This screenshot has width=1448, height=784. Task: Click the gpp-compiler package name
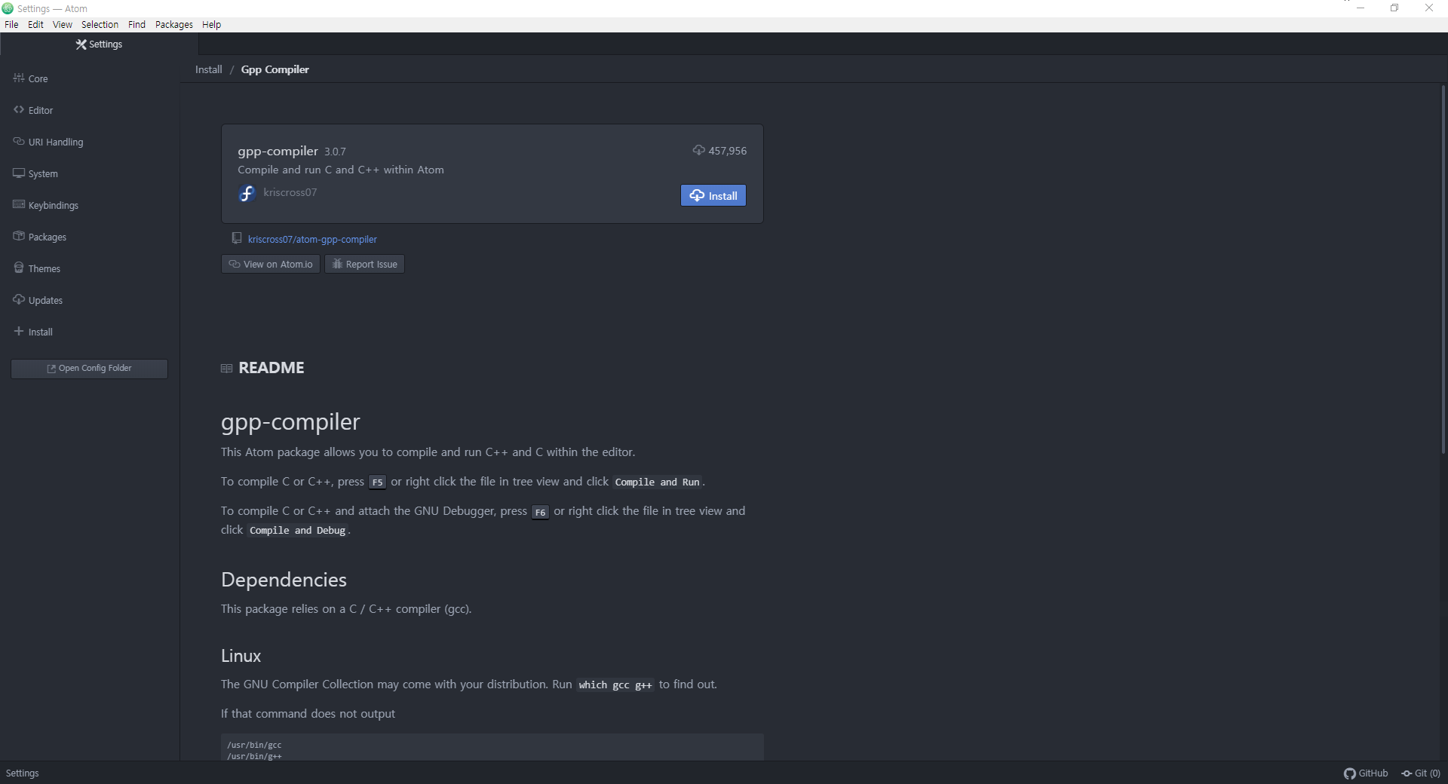(278, 151)
